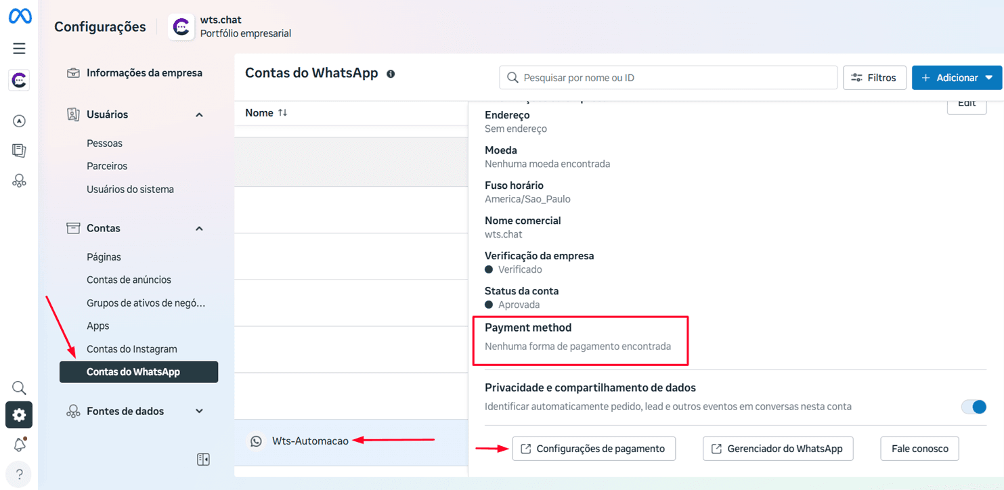
Task: Click the pages/news icon in left rail
Action: 19,150
